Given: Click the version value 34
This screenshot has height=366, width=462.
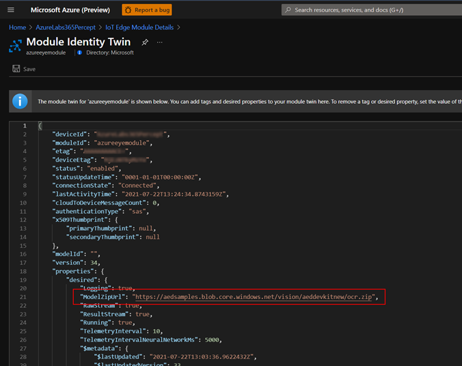Looking at the screenshot, I should tap(94, 262).
